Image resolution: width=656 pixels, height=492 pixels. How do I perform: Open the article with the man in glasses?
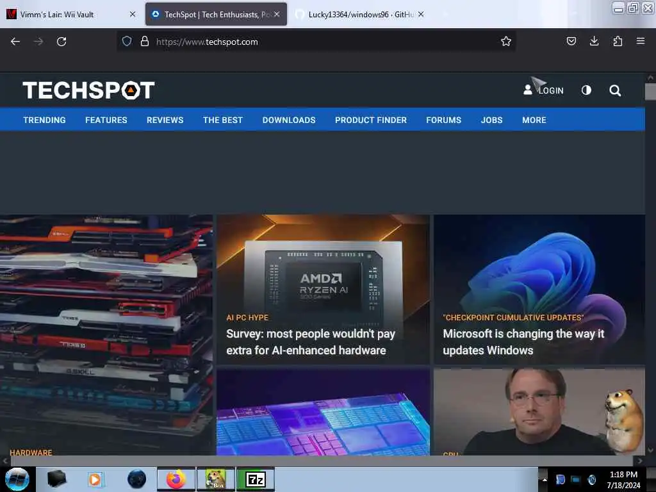[539, 412]
